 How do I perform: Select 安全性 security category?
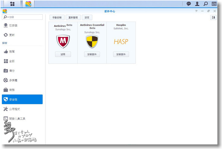click(x=22, y=99)
